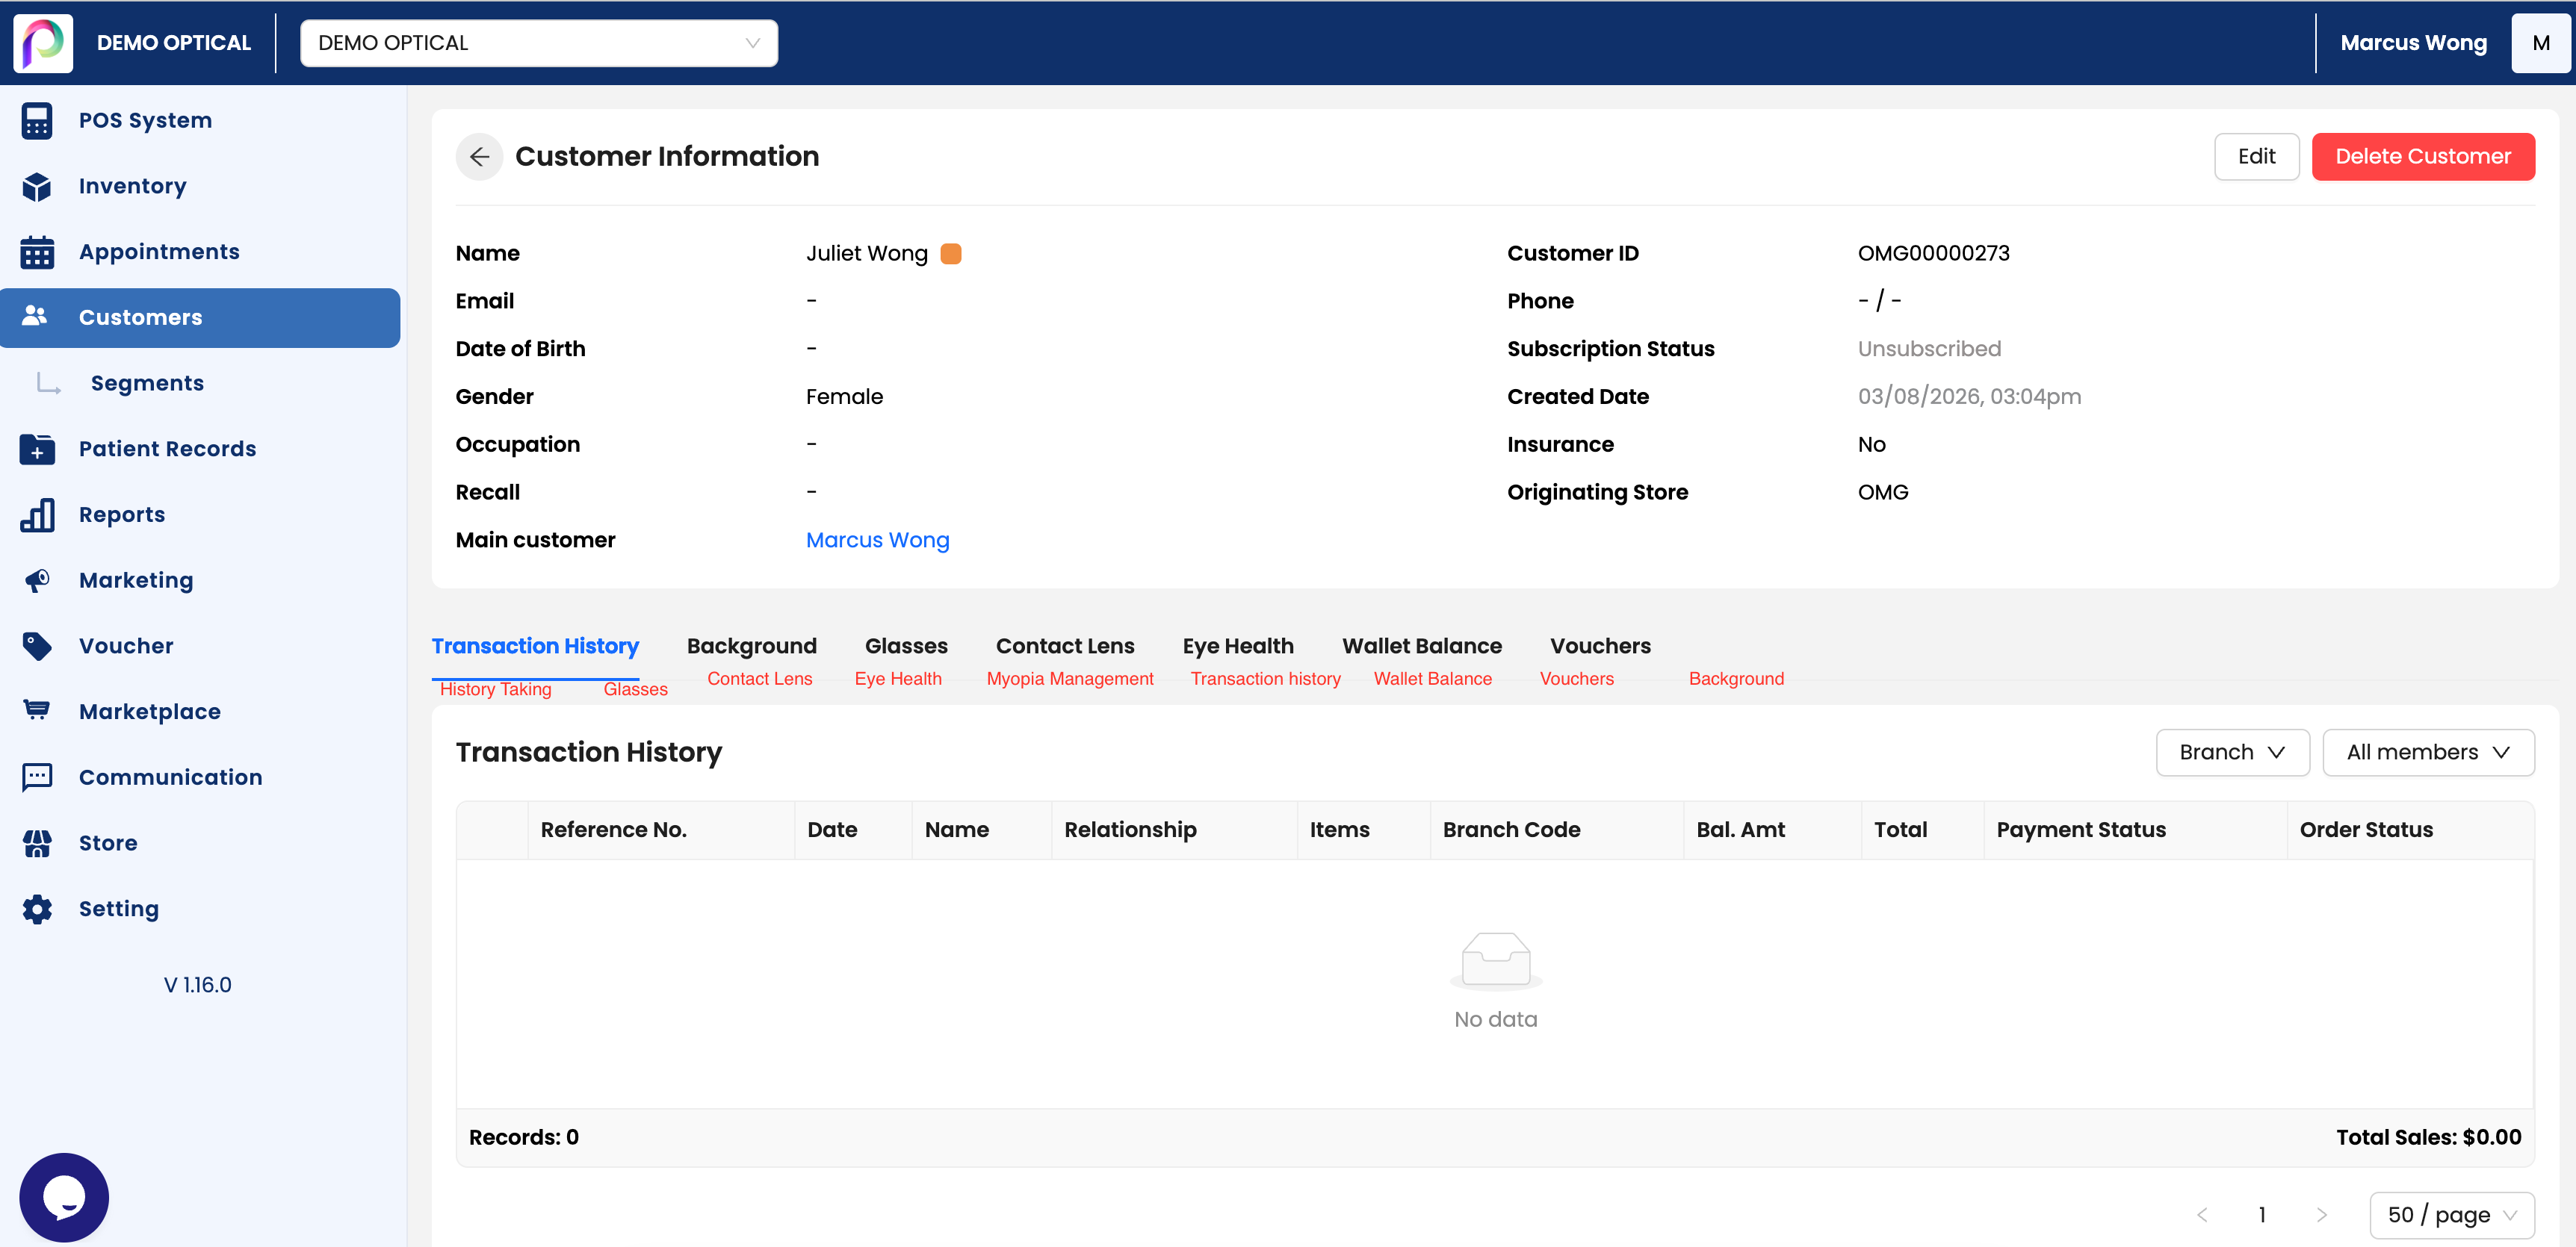Click the Reports bar chart icon
This screenshot has height=1247, width=2576.
pyautogui.click(x=37, y=514)
